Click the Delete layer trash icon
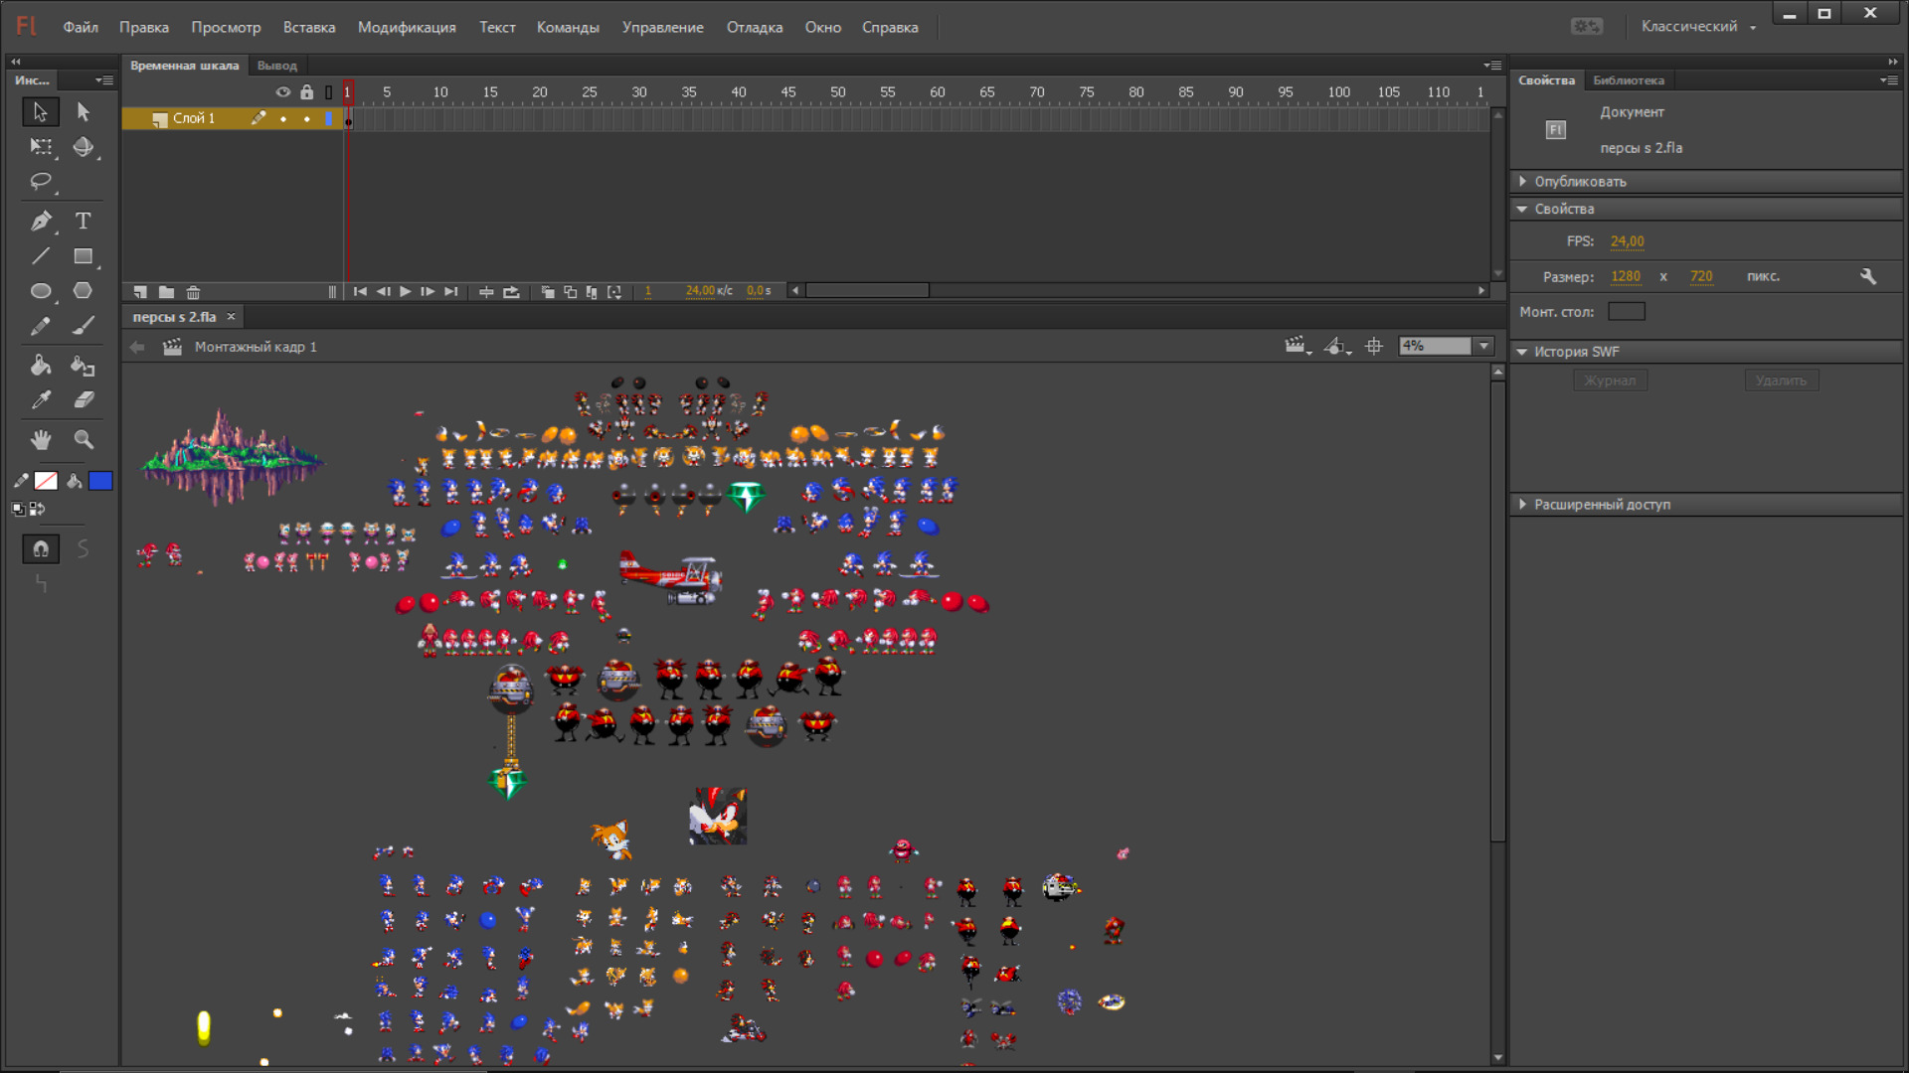 click(x=194, y=292)
